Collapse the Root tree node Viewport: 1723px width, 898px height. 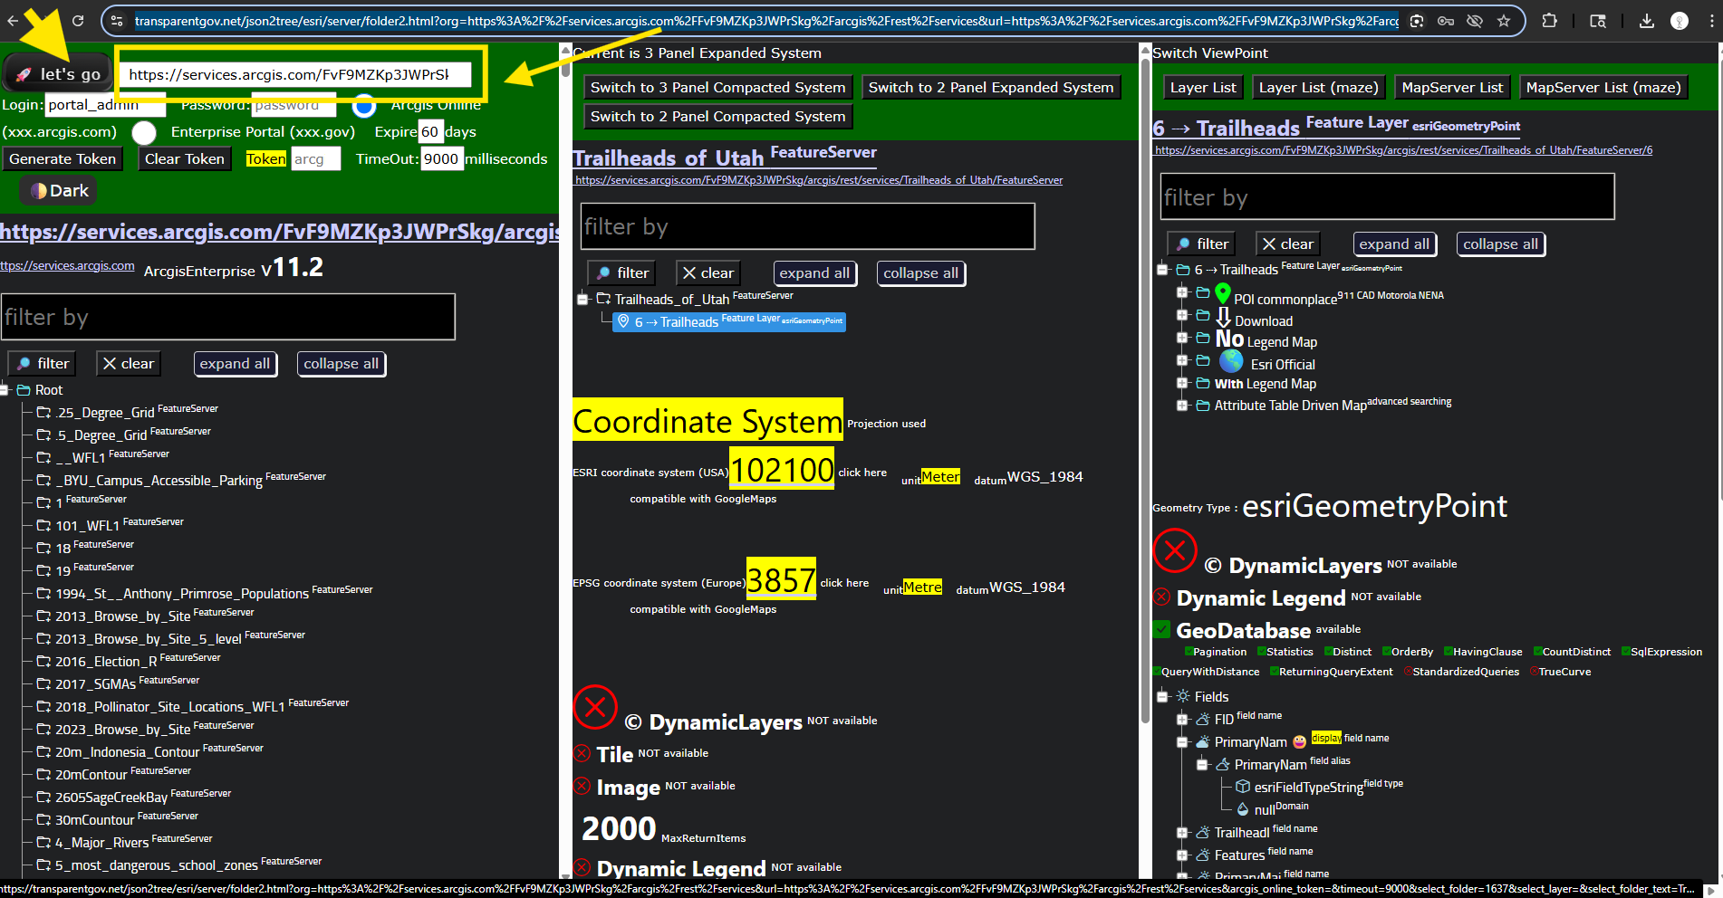[x=4, y=390]
